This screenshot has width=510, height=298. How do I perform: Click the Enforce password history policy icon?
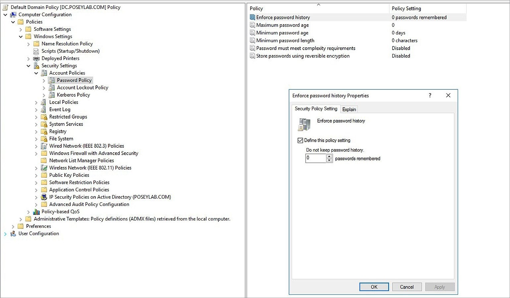(x=252, y=17)
